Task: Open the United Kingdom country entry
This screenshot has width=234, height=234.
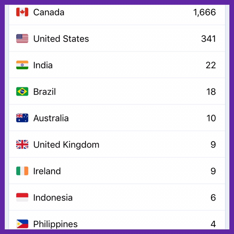Action: click(66, 144)
